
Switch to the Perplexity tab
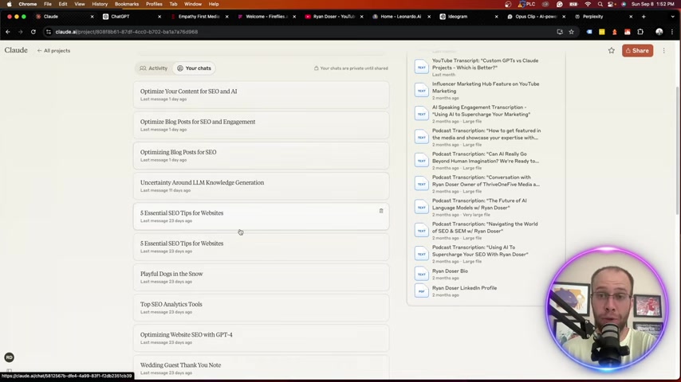(x=602, y=17)
